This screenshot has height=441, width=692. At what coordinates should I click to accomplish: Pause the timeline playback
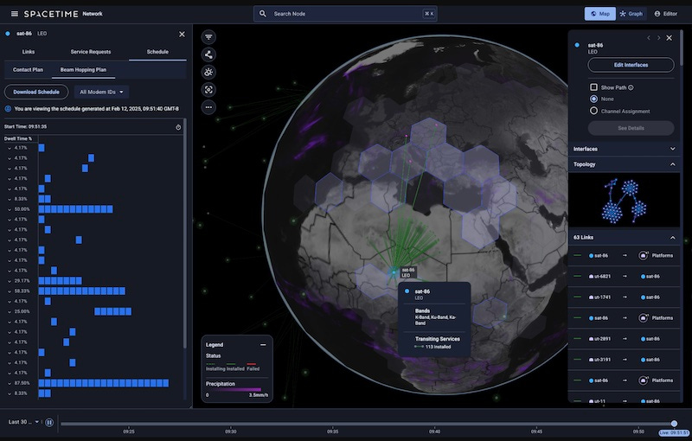click(49, 423)
